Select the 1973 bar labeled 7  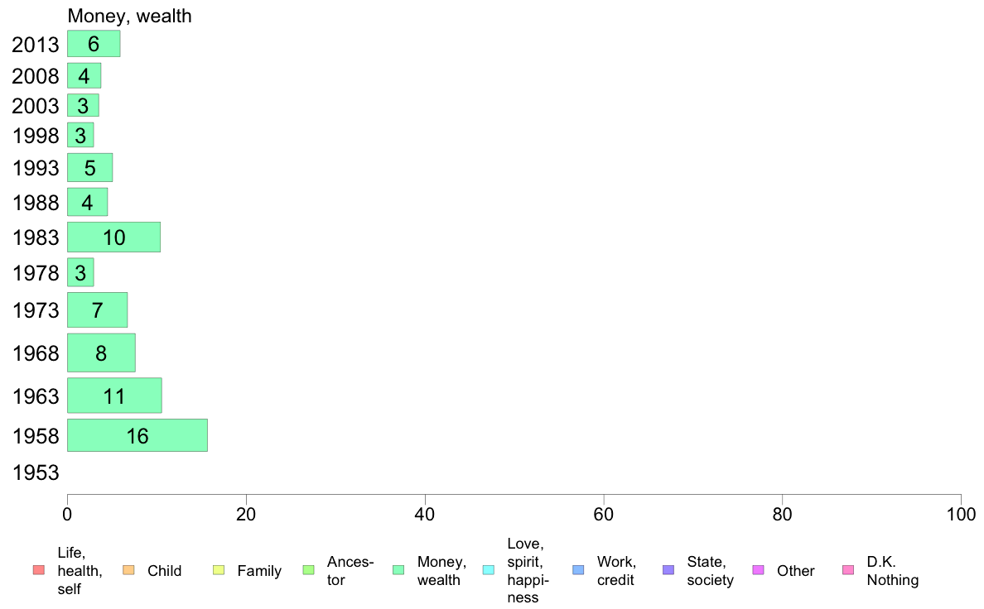point(97,309)
